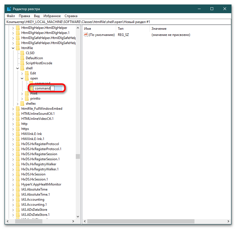
Task: Expand the printto key node
Action: click(x=22, y=99)
